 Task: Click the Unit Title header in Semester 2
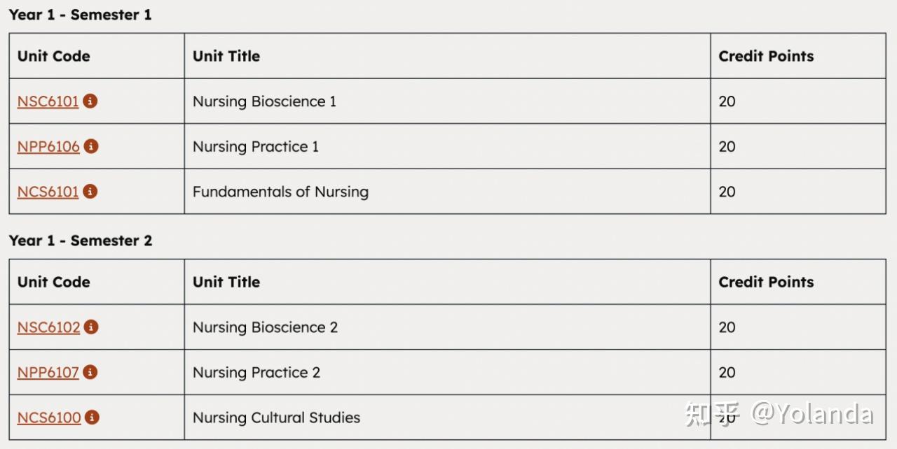click(226, 282)
